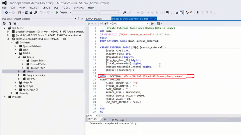Image resolution: width=241 pixels, height=135 pixels.
Task: Open the TOOLS menu
Action: point(66,8)
